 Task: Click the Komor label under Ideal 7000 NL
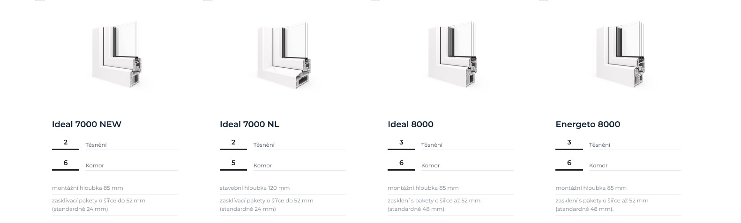pyautogui.click(x=262, y=165)
